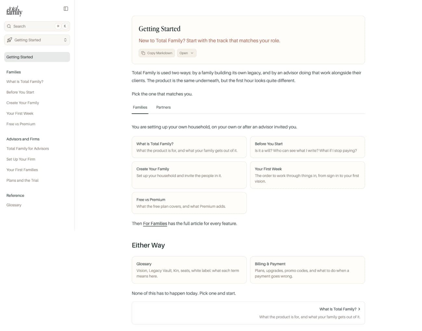Open Before You Start in sidebar

pos(20,92)
